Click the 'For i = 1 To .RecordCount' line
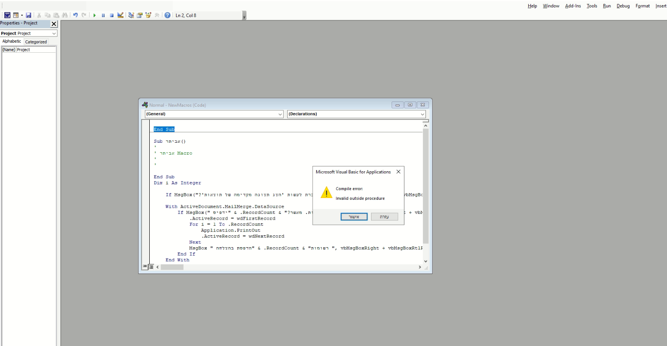The width and height of the screenshot is (667, 346). pyautogui.click(x=226, y=224)
